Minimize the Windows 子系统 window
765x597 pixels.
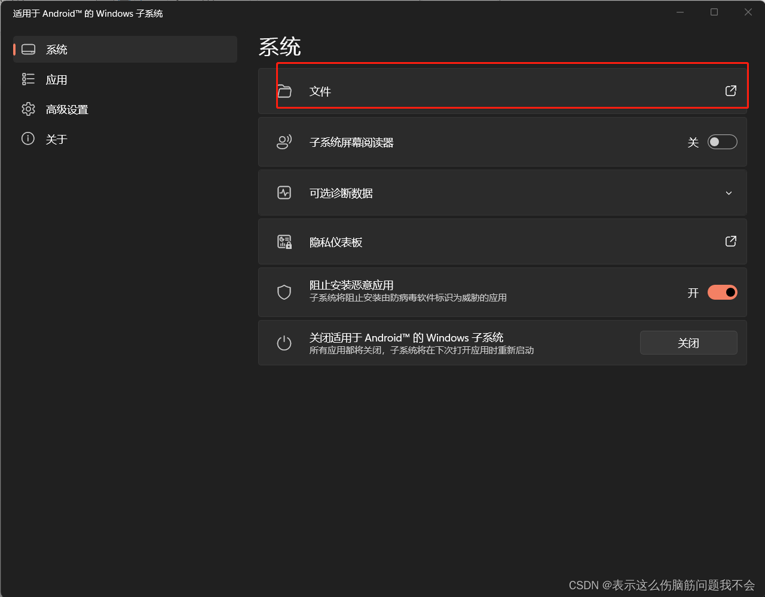680,12
